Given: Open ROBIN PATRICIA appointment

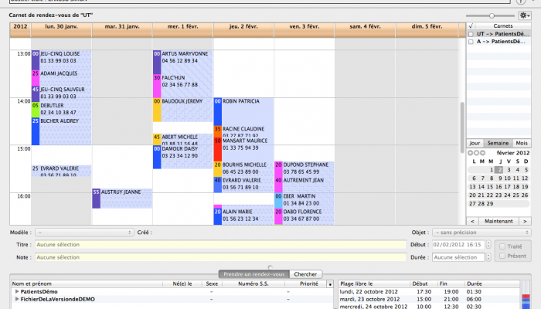Looking at the screenshot, I should click(x=243, y=111).
